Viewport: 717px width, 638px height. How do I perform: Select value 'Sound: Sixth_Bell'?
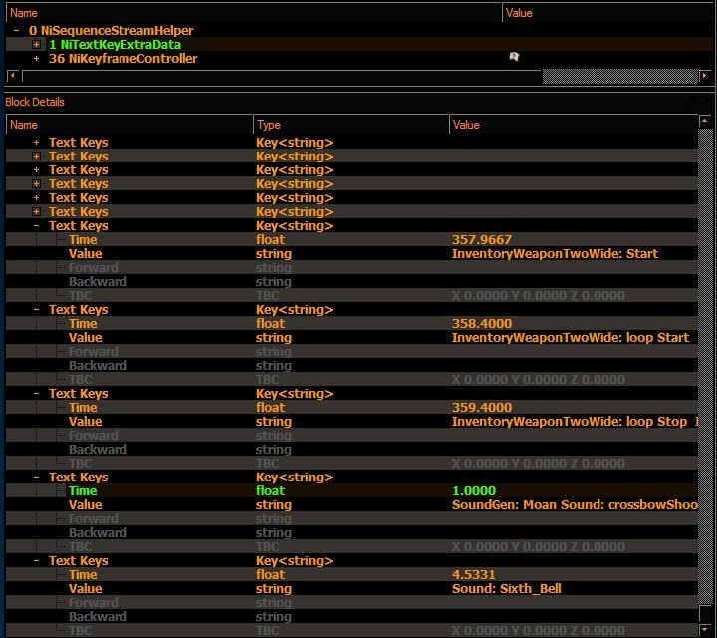(x=506, y=589)
